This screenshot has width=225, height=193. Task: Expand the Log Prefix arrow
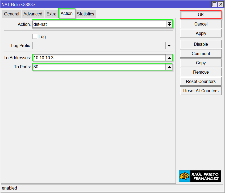coord(169,46)
